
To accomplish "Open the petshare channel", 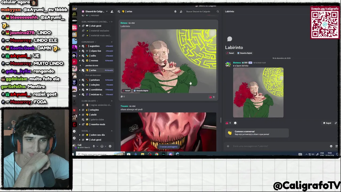I will coord(97,80).
